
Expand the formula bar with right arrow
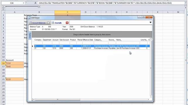coord(186,3)
